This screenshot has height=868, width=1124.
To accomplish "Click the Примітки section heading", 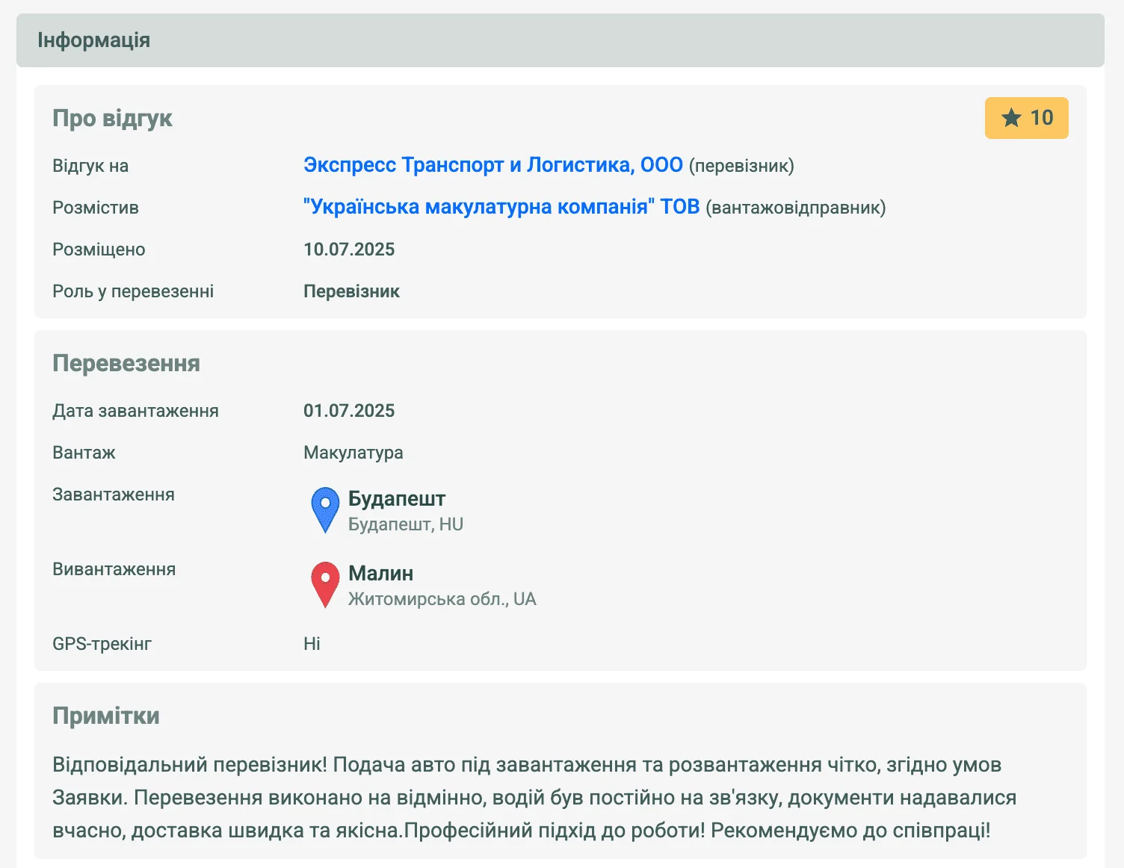I will point(106,716).
